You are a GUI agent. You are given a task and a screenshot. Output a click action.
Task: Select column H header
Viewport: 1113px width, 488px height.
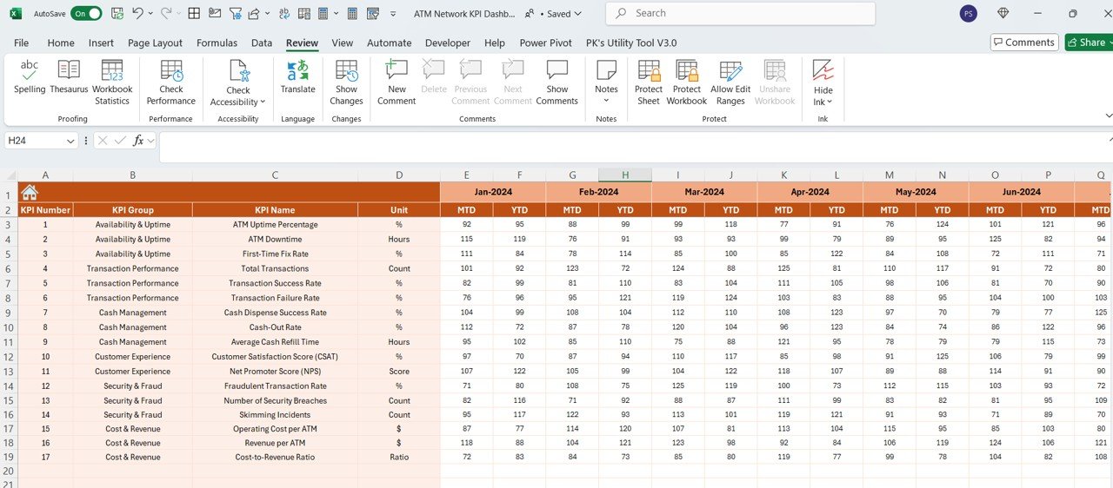click(625, 175)
